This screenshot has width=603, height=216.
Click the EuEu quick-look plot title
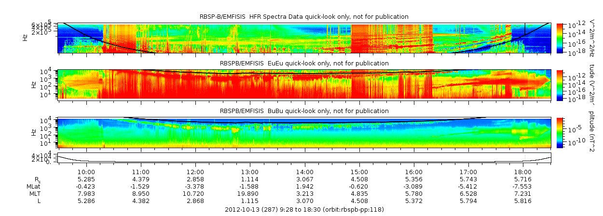(x=304, y=64)
